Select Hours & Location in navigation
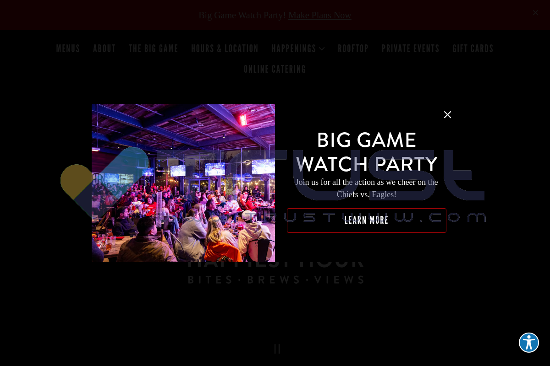Screen dimensions: 550x366 [225, 48]
